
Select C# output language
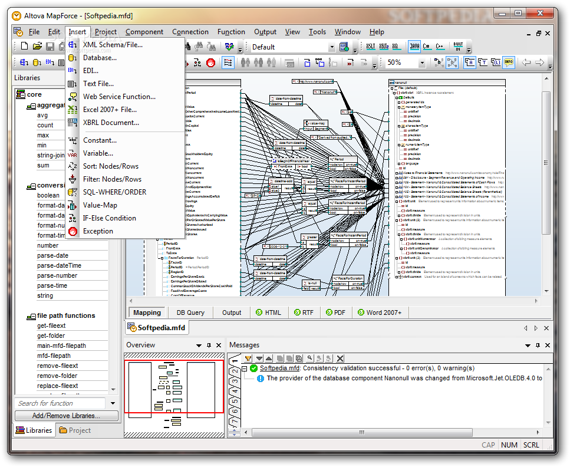coord(426,47)
